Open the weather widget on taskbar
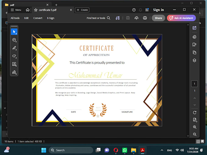 6,150
